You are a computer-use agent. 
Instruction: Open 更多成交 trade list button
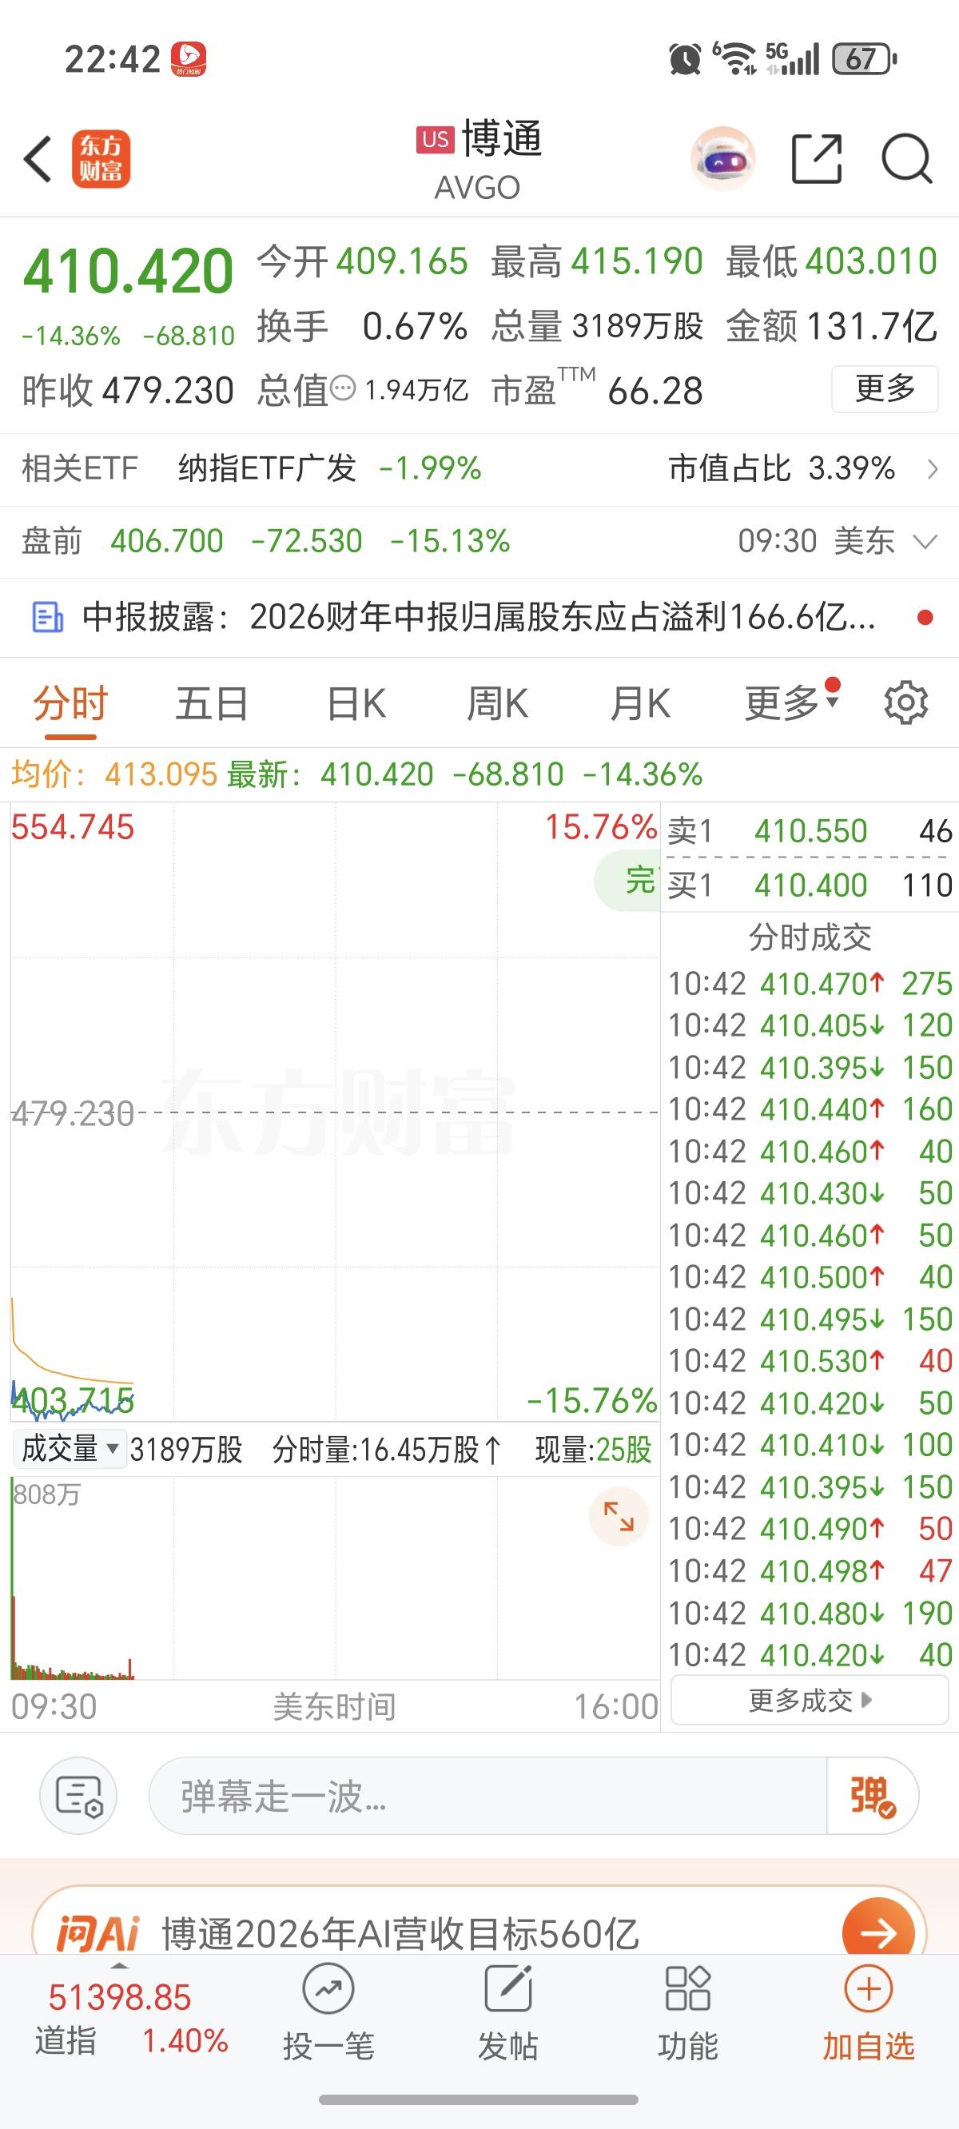(810, 1700)
